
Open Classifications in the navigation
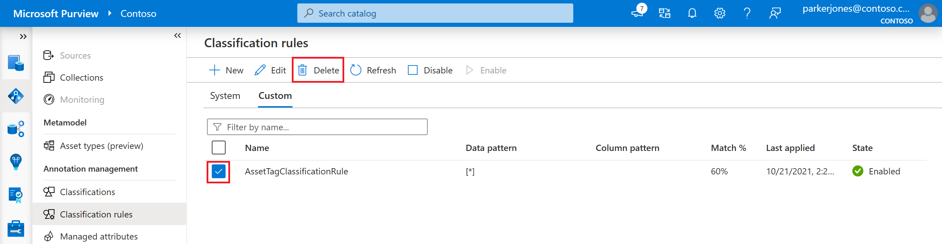point(87,192)
